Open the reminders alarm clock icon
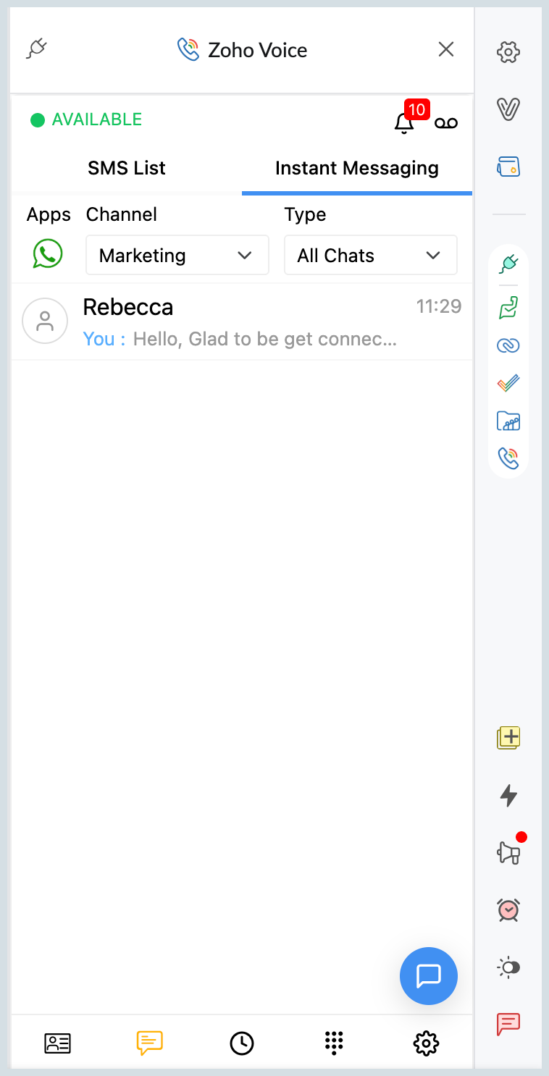The image size is (549, 1076). pyautogui.click(x=509, y=909)
